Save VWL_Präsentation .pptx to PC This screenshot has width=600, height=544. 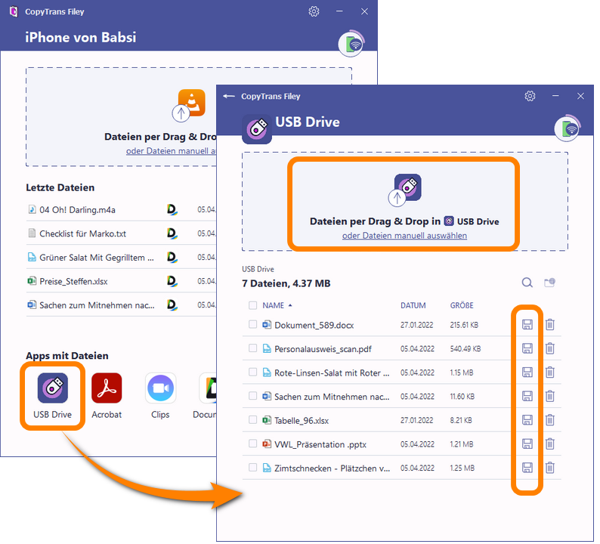[527, 444]
